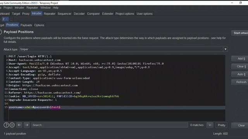This screenshot has width=248, height=139.
Task: Click the '1 payload position' status text
Action: [x=15, y=134]
